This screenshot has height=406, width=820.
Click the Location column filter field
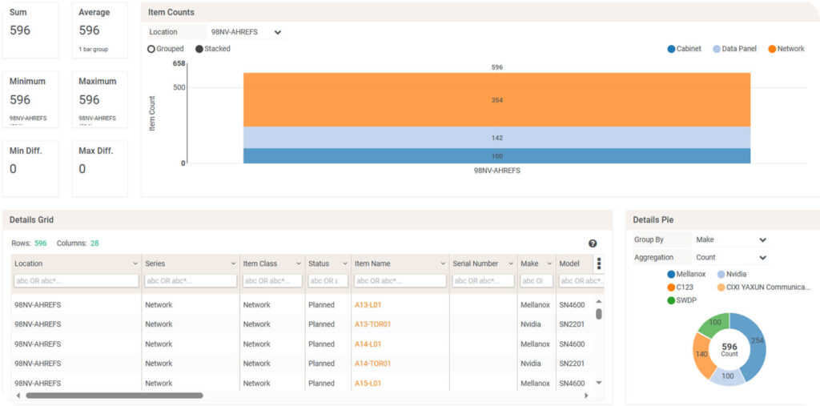76,281
